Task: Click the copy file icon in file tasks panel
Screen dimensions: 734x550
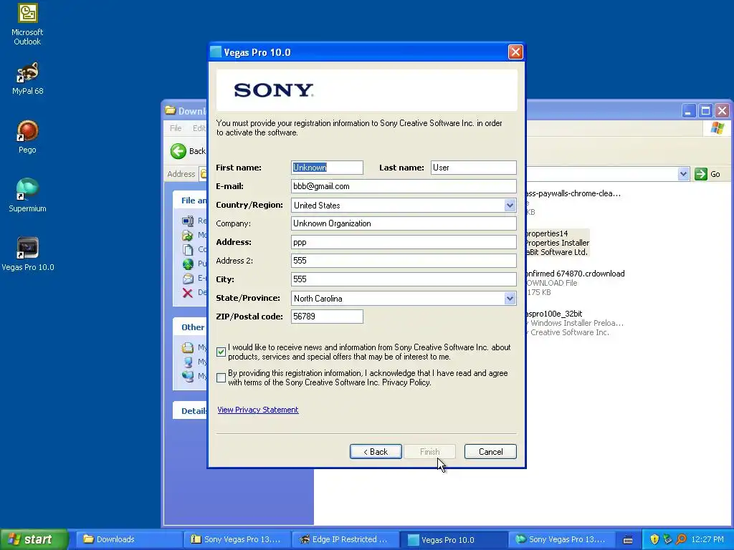Action: point(188,250)
